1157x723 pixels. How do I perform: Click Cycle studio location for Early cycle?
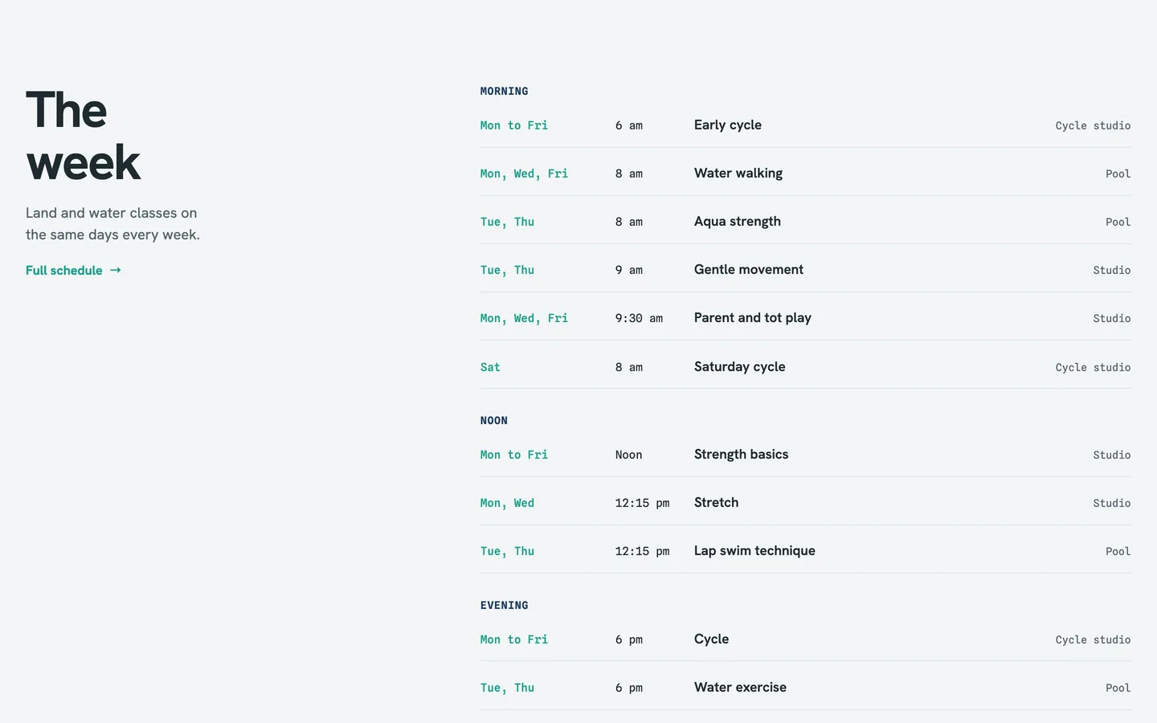click(x=1093, y=126)
